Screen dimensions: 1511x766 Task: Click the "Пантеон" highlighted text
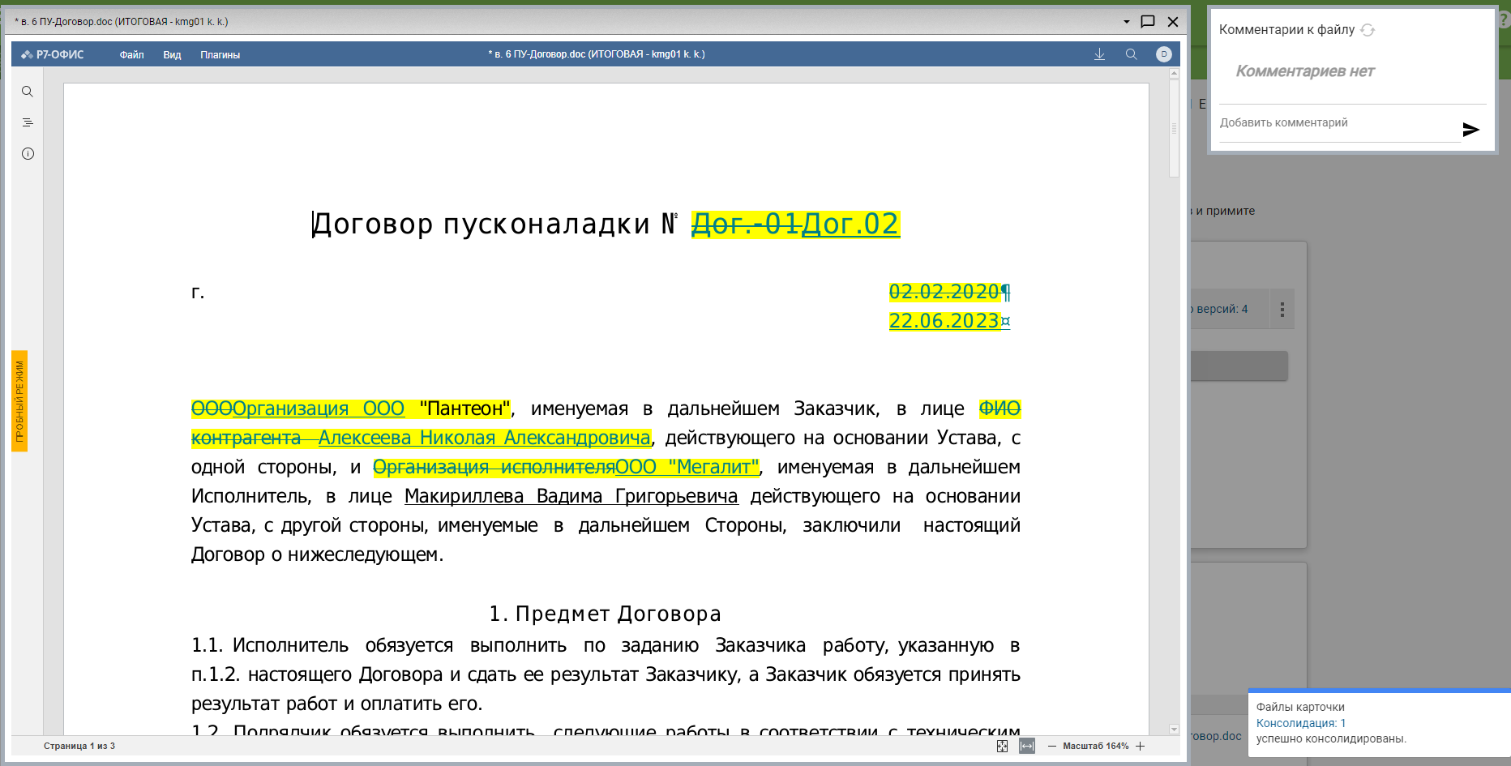click(x=465, y=409)
